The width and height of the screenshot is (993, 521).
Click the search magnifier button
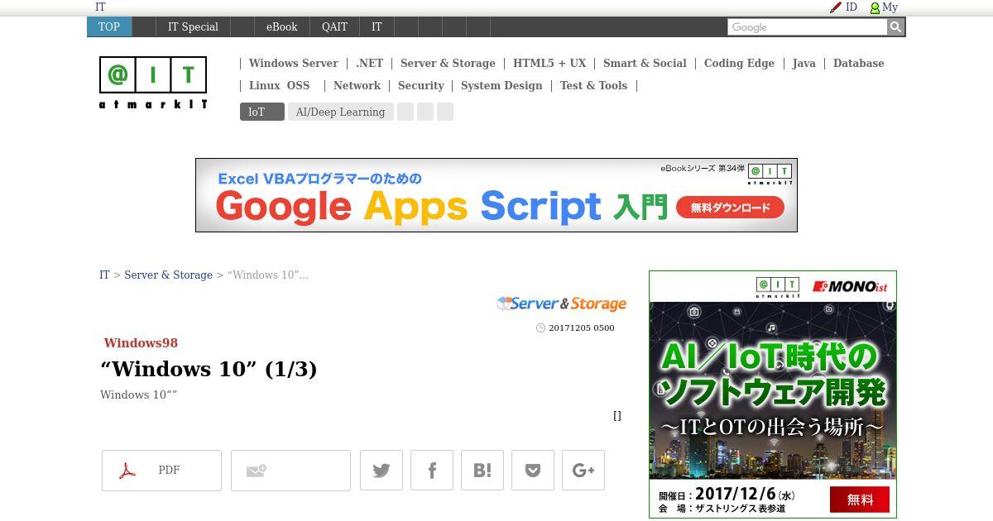point(895,27)
